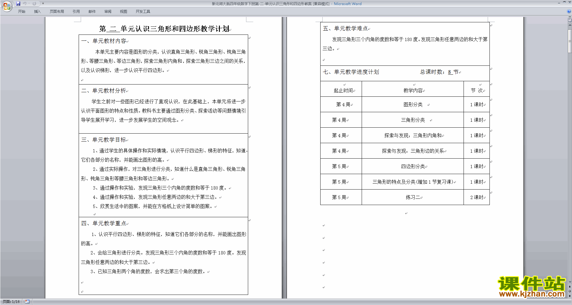The height and width of the screenshot is (305, 572).
Task: Open the Undo history dropdown arrow
Action: 29,4
